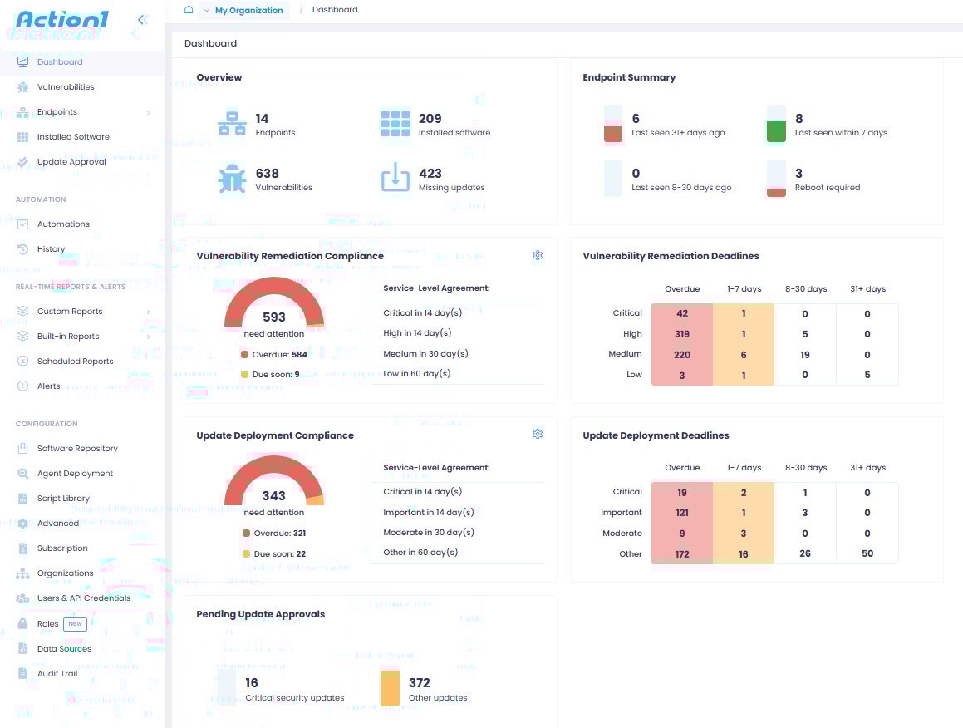The image size is (963, 728).
Task: Click the 638 Vulnerabilities count
Action: (x=268, y=174)
